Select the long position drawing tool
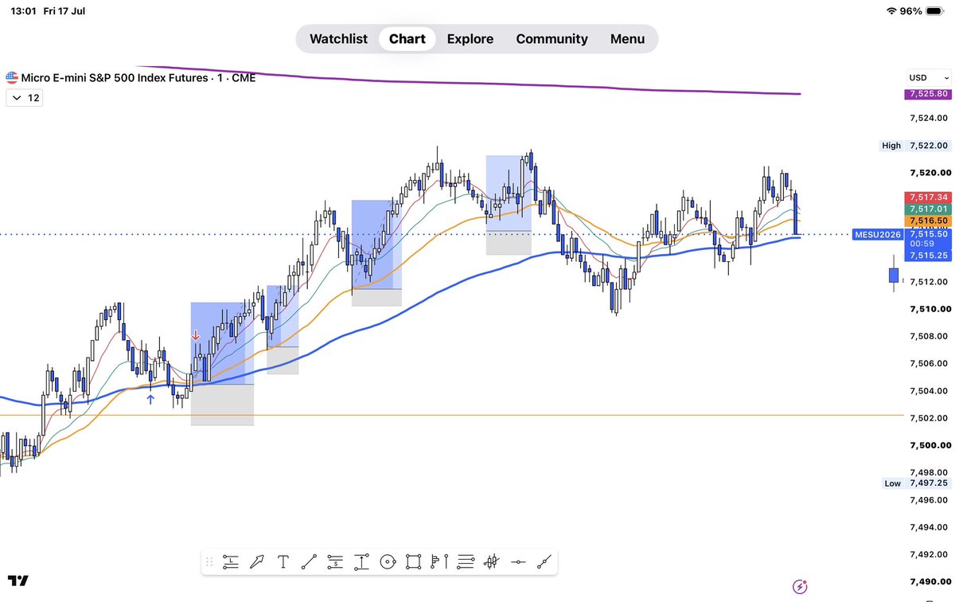Viewport: 955px width, 602px height. 231,561
